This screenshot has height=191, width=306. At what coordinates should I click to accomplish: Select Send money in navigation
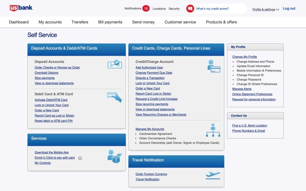(x=143, y=22)
